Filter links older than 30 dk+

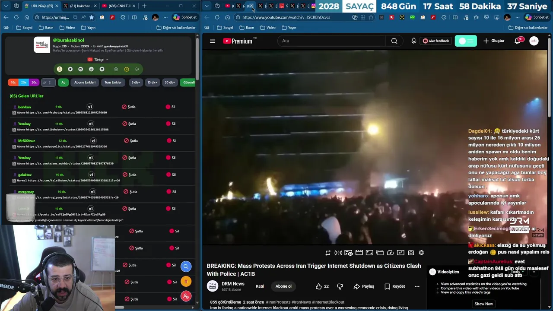click(x=169, y=83)
